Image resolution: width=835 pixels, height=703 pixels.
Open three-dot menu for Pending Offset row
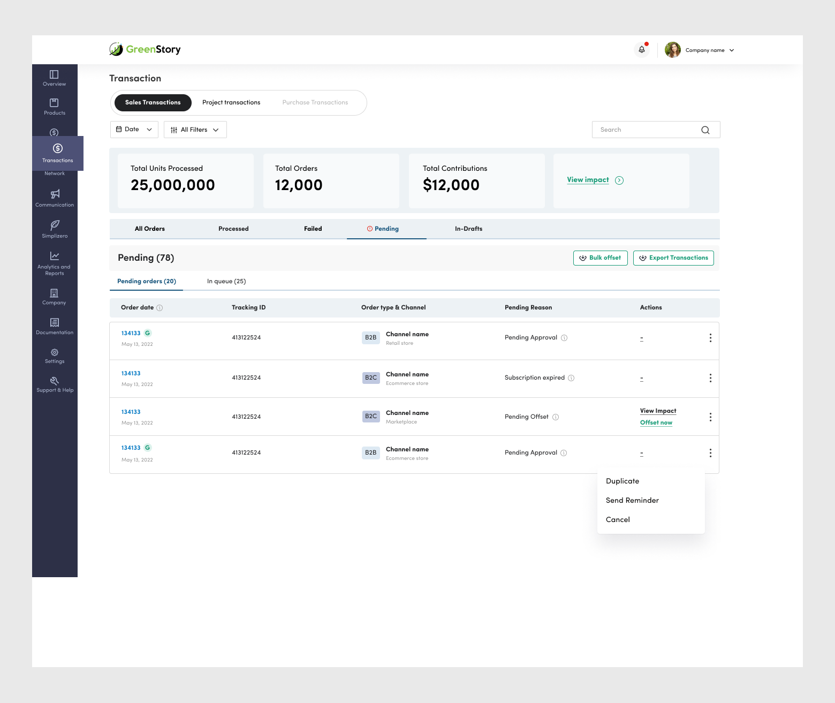[x=710, y=417]
